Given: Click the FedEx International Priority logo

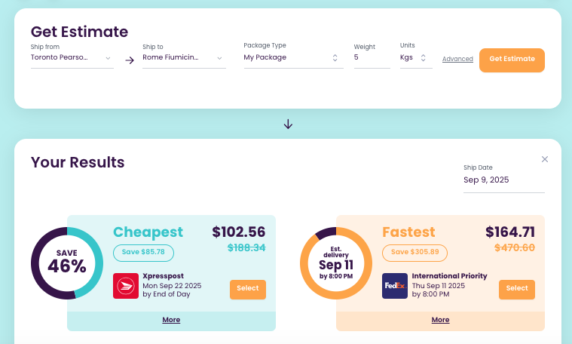Looking at the screenshot, I should pyautogui.click(x=395, y=286).
